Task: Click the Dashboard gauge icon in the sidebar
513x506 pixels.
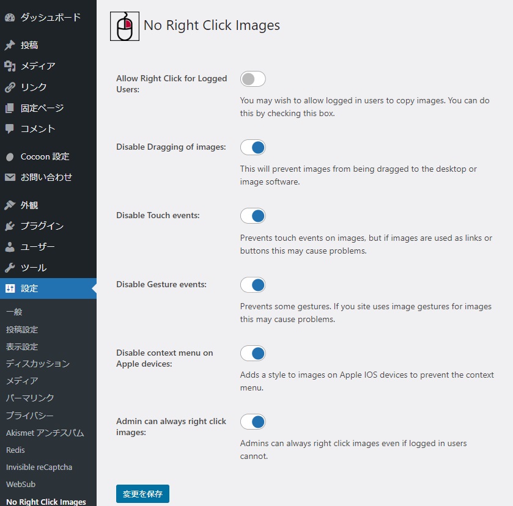Action: [10, 17]
